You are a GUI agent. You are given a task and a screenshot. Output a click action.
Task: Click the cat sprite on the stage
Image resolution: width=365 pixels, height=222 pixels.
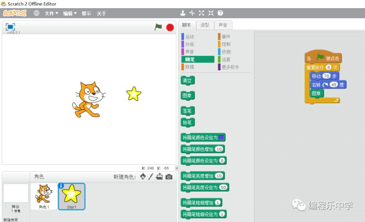pos(89,99)
